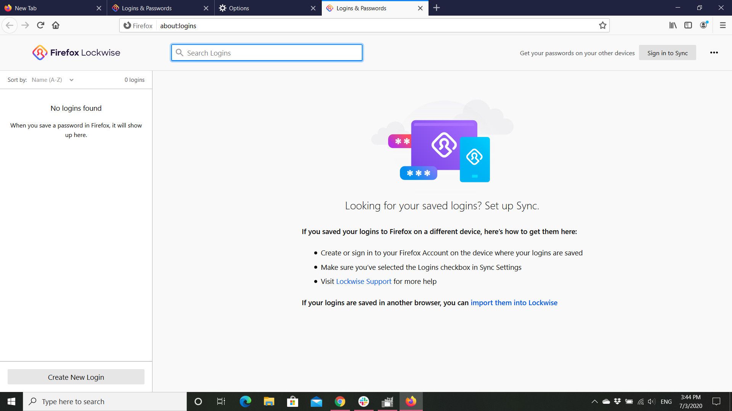Viewport: 732px width, 411px height.
Task: Click import them into Lockwise link
Action: [x=514, y=303]
